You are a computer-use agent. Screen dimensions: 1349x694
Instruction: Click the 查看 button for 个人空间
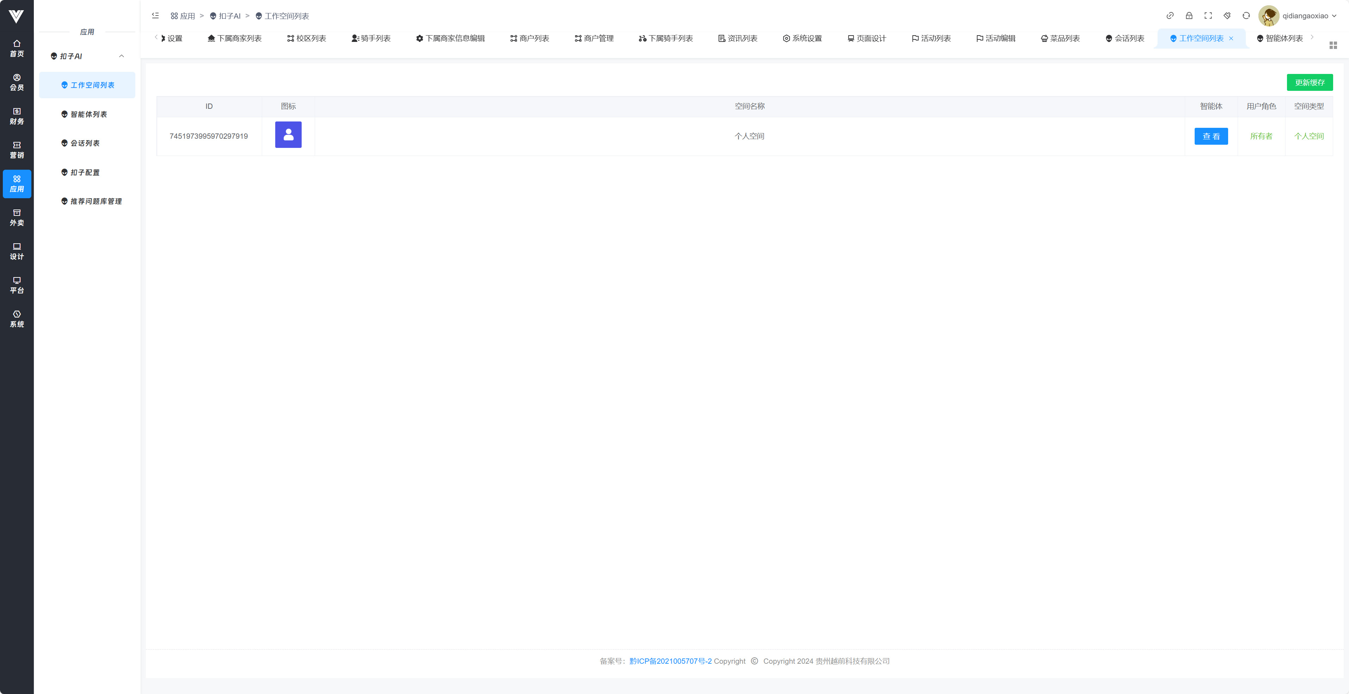coord(1211,136)
